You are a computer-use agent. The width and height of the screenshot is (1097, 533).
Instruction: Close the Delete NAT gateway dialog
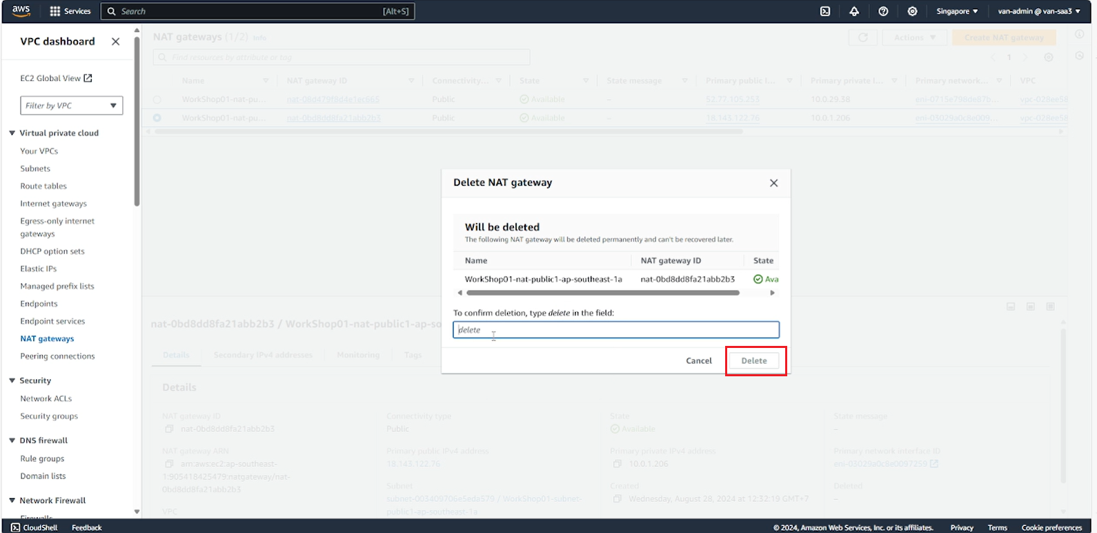click(773, 183)
